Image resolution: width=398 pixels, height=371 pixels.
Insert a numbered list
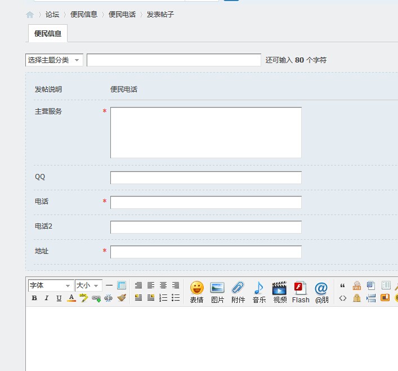pos(163,298)
